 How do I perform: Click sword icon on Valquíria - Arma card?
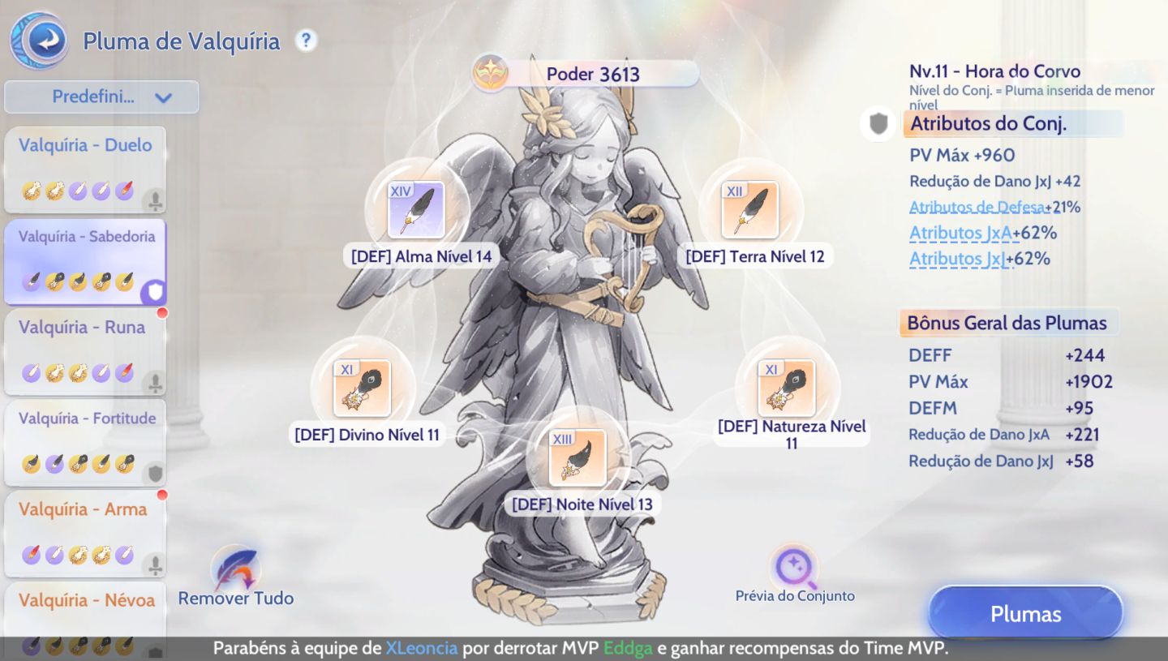pos(155,564)
